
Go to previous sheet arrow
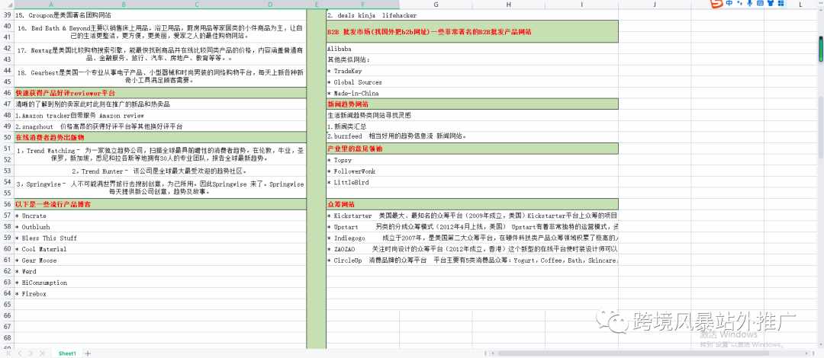[x=19, y=353]
